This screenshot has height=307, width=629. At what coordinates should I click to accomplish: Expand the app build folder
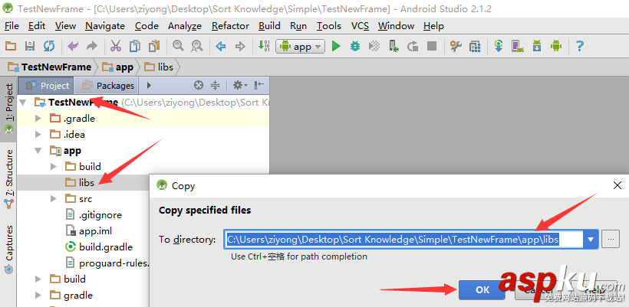tap(54, 166)
